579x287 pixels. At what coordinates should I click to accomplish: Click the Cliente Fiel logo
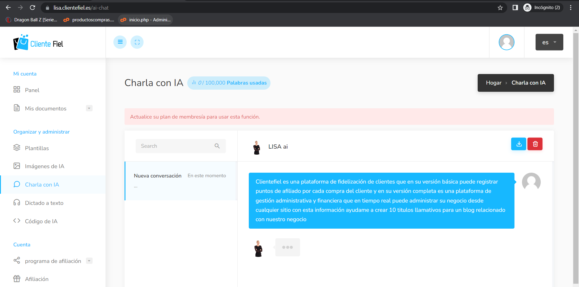[38, 42]
